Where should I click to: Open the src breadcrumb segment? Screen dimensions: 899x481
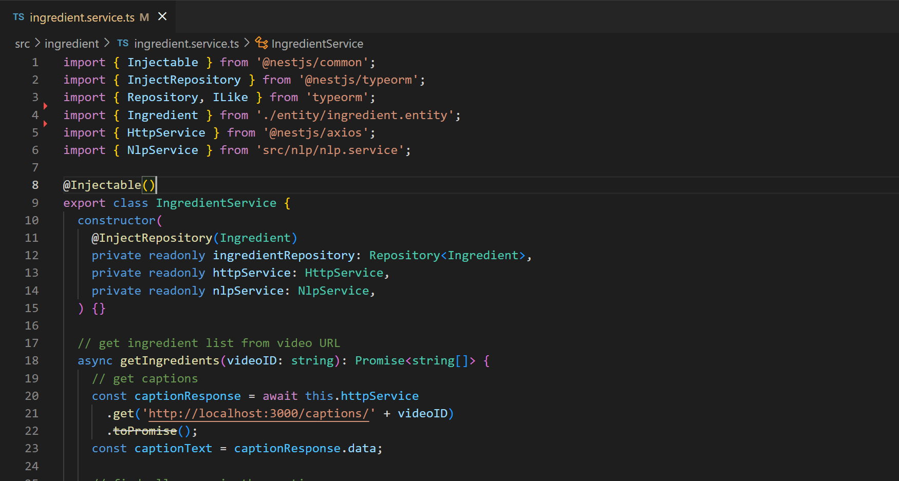(23, 44)
